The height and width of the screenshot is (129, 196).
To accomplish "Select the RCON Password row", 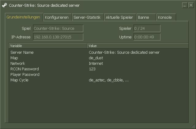I will 24,69.
